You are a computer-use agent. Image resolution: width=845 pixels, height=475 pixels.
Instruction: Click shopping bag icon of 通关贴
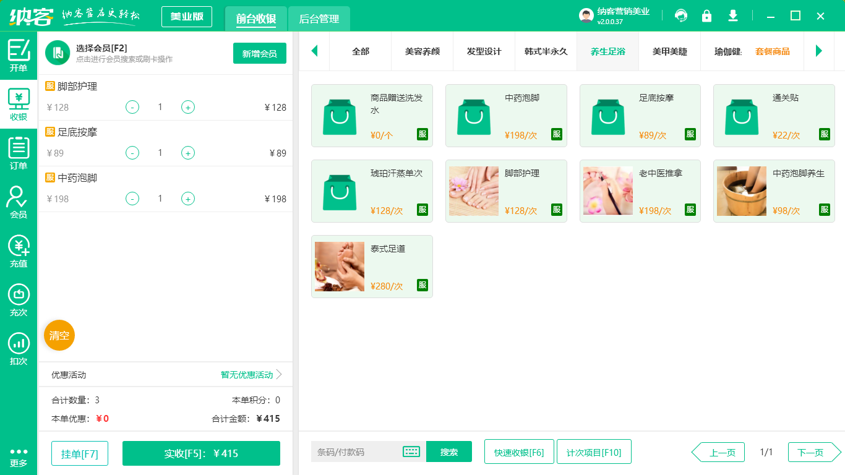742,116
